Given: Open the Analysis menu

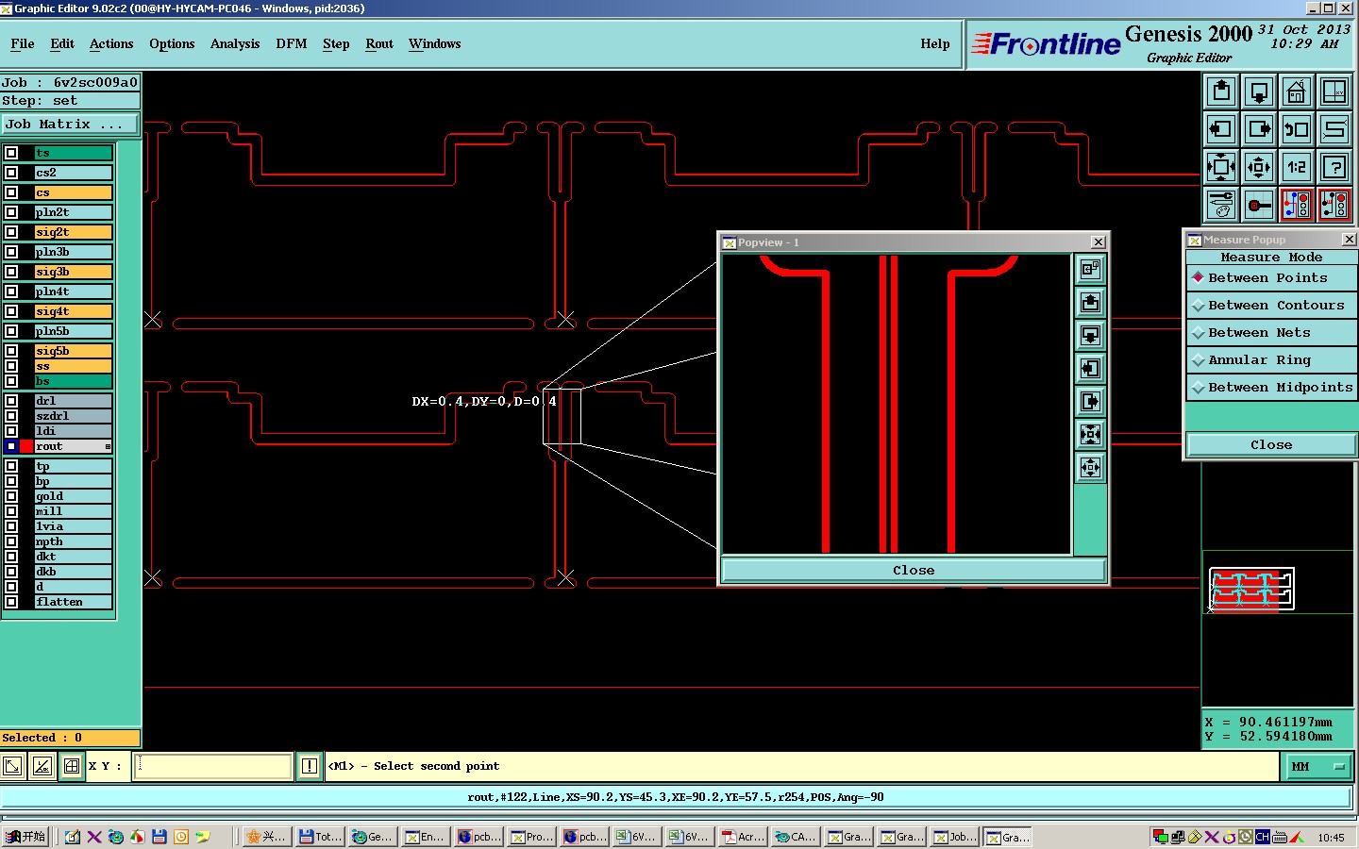Looking at the screenshot, I should 235,44.
